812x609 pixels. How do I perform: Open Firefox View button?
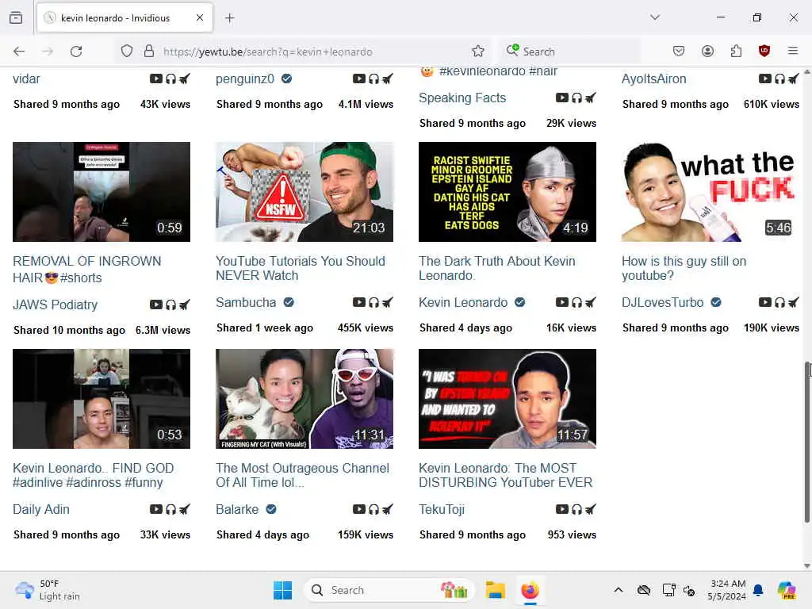(16, 17)
